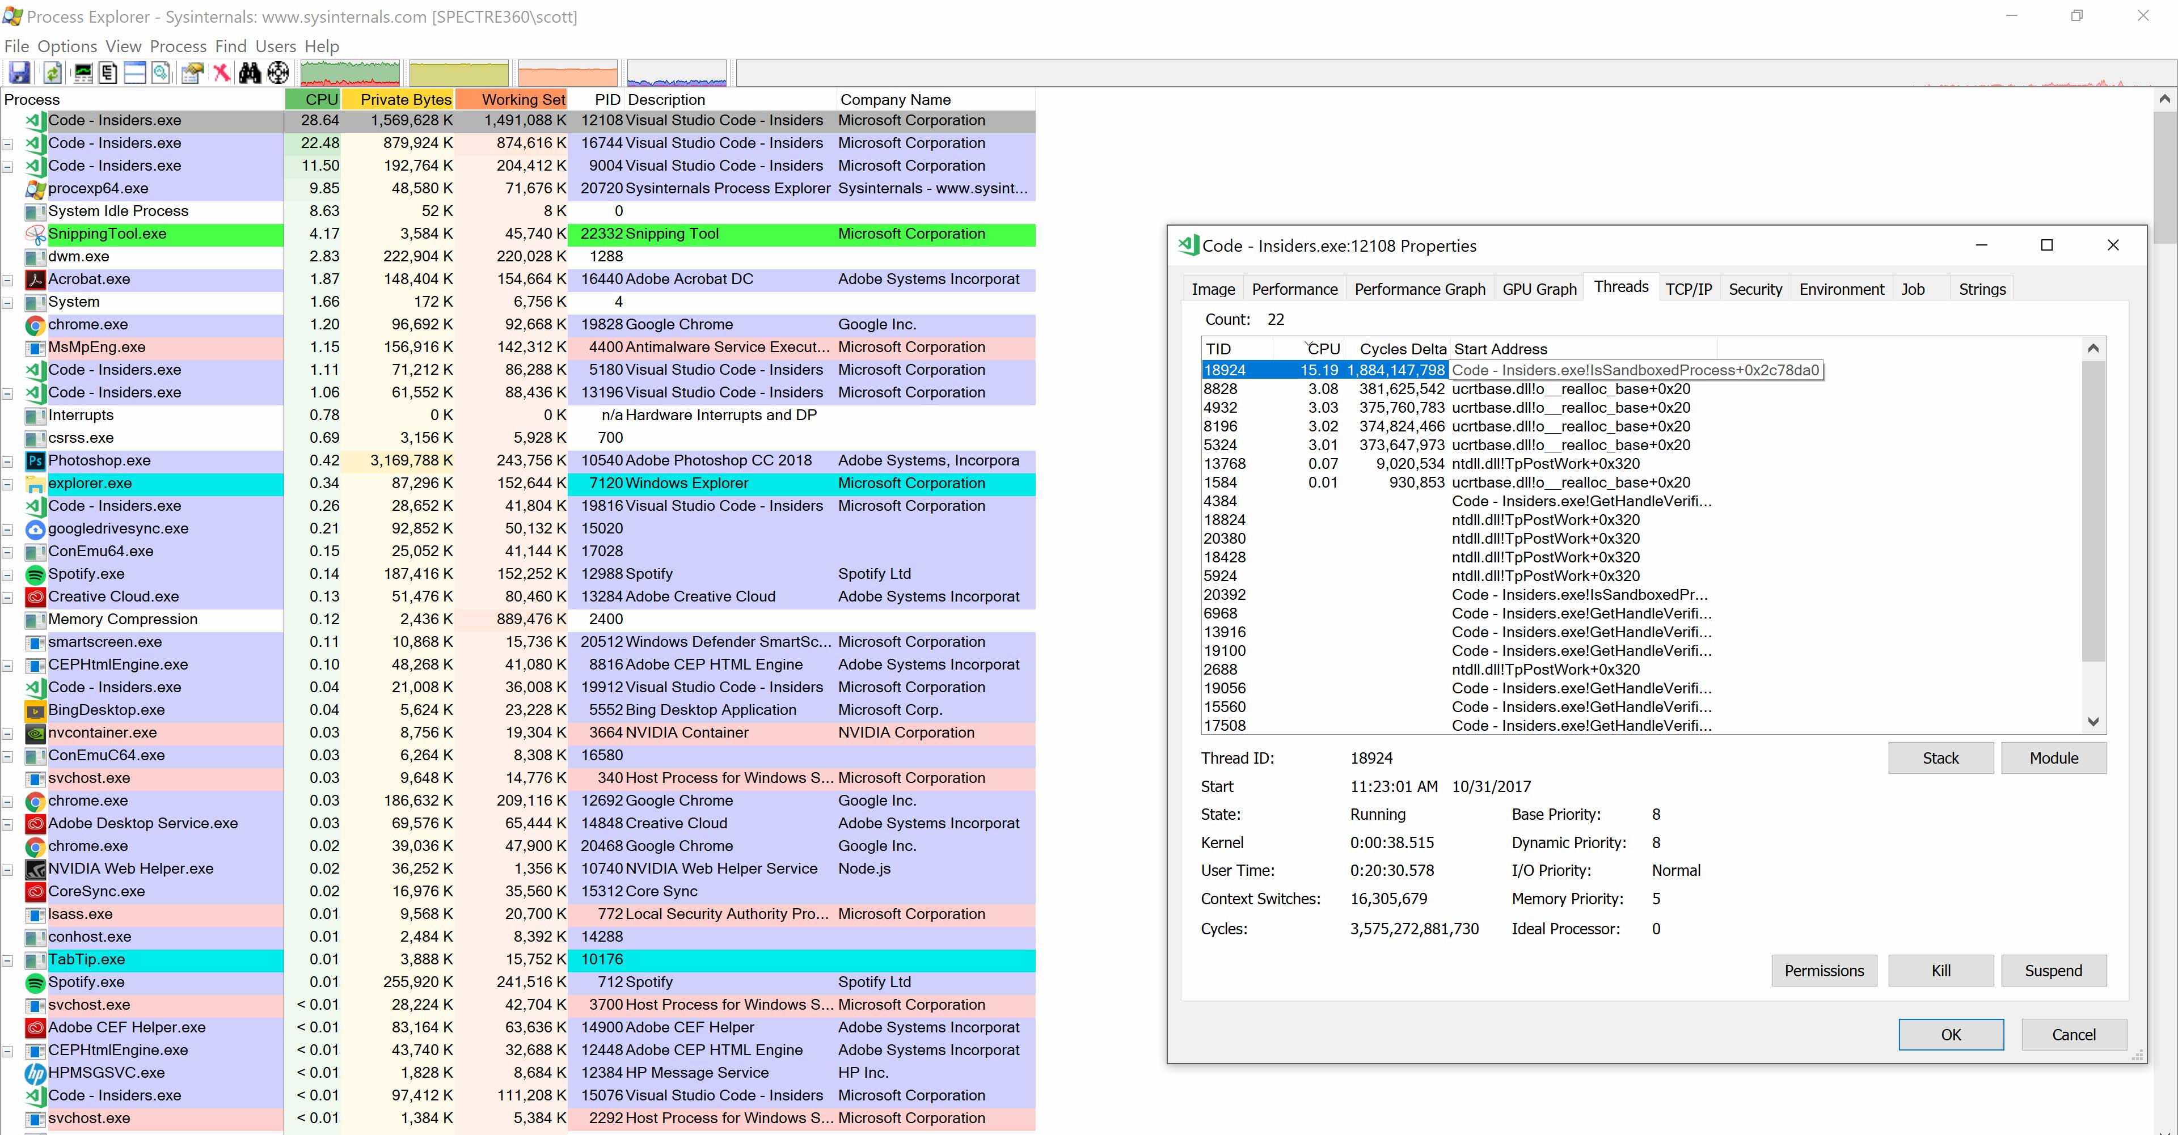Open System Information via the graph icon
2178x1135 pixels.
click(x=83, y=73)
